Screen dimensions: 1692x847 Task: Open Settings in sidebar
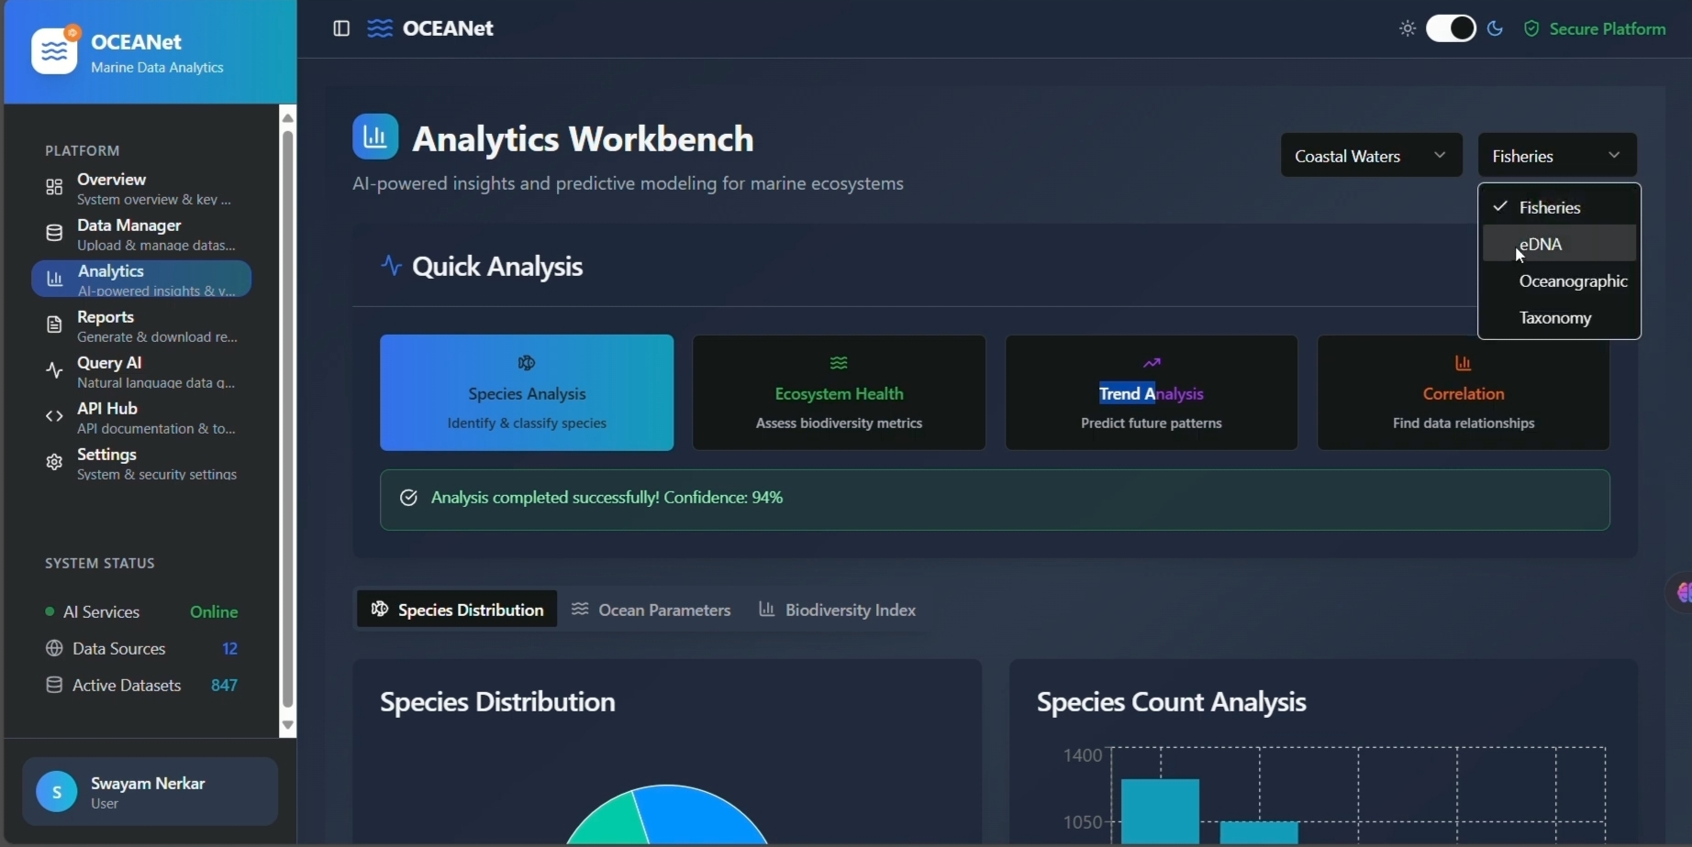[141, 463]
